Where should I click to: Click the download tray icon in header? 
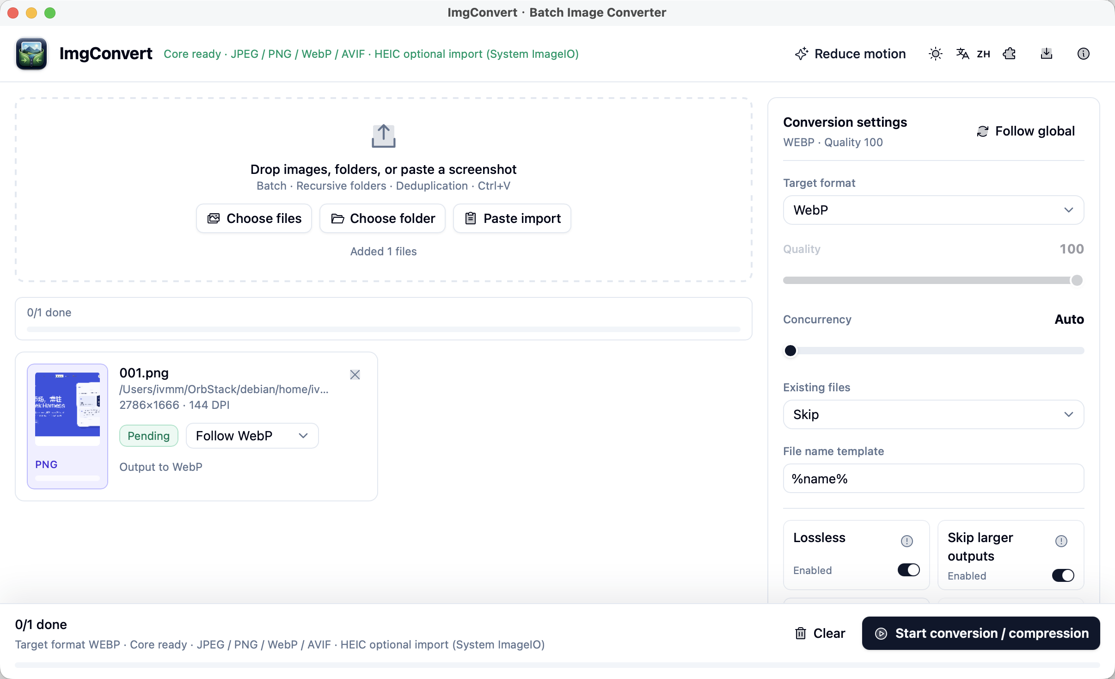pos(1047,54)
